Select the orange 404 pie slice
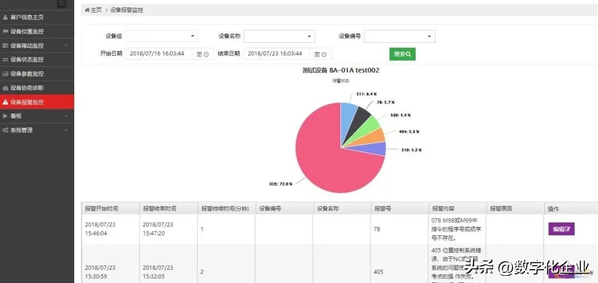This screenshot has height=283, width=598. tap(372, 137)
